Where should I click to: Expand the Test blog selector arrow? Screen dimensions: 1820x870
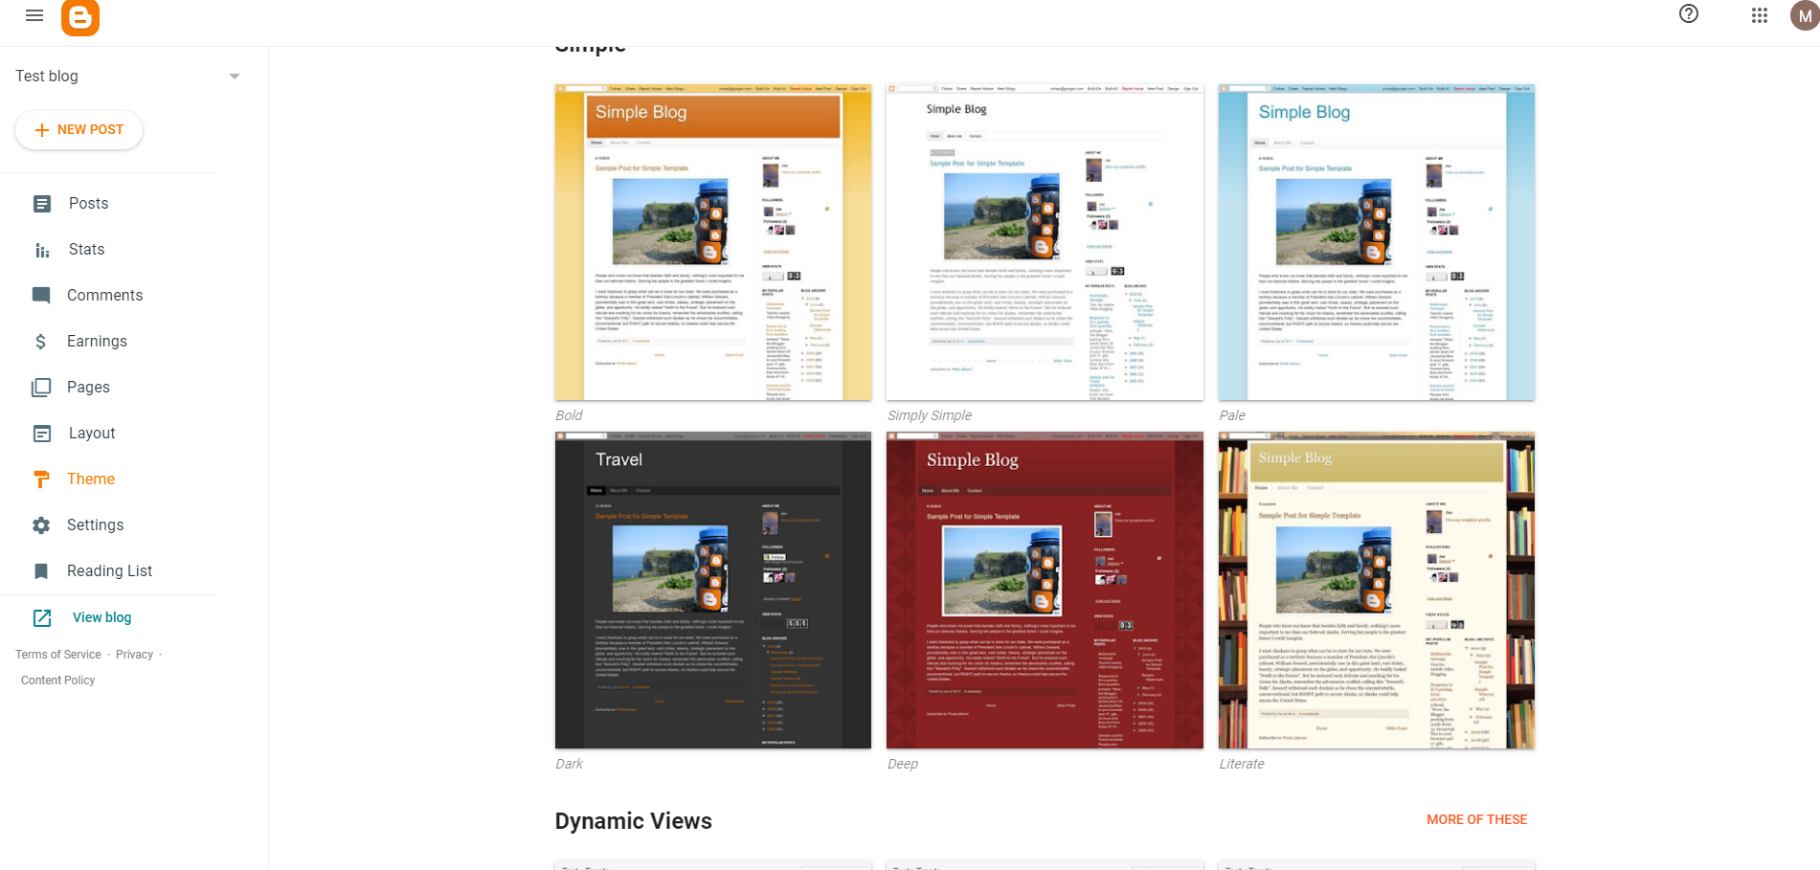click(x=235, y=77)
